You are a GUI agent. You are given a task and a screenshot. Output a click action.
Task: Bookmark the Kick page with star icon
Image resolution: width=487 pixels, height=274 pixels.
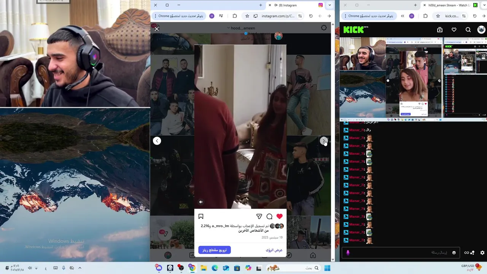[x=438, y=16]
